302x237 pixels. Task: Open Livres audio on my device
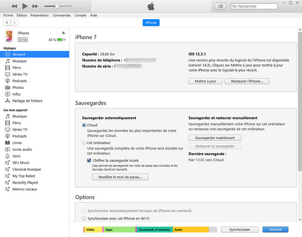22,149
